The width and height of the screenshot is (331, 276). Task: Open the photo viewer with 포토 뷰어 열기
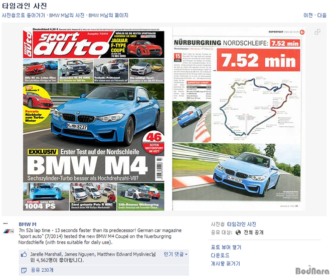226,247
